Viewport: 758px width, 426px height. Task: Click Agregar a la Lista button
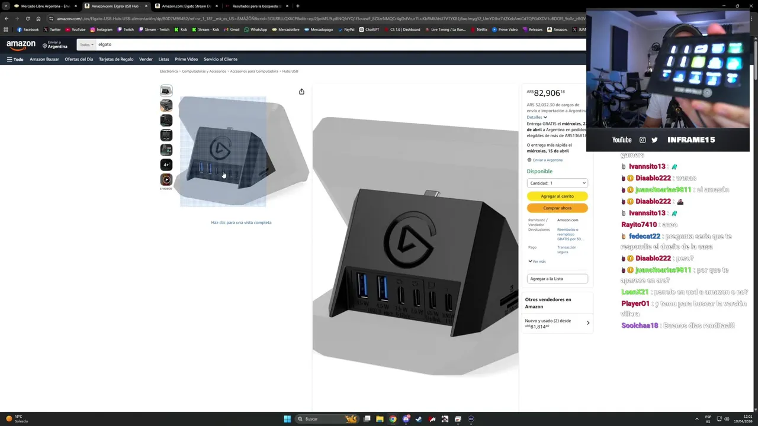[x=557, y=279]
